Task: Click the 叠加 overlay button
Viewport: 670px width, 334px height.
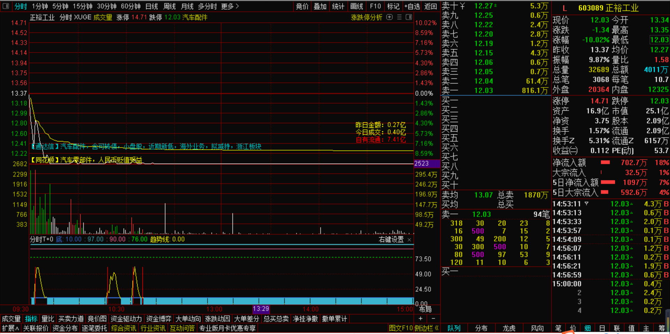Action: pyautogui.click(x=320, y=6)
